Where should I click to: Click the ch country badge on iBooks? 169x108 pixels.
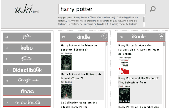coord(161,36)
